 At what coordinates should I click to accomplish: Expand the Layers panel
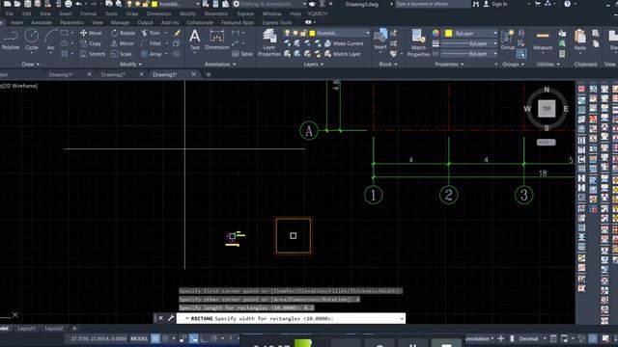(313, 65)
